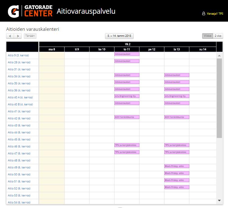Open the 8. – 14. tammi 2018 date picker
The height and width of the screenshot is (208, 228).
tap(119, 36)
